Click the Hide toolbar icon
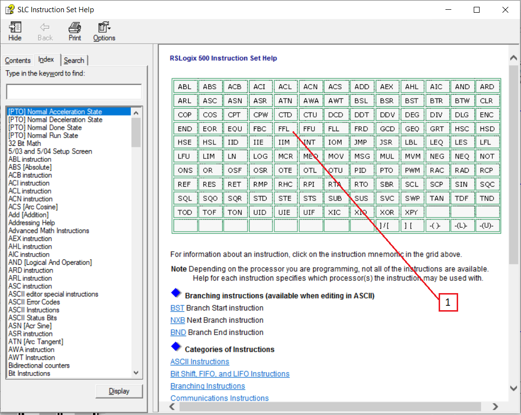Screen dimensions: 521x415 tap(15, 32)
